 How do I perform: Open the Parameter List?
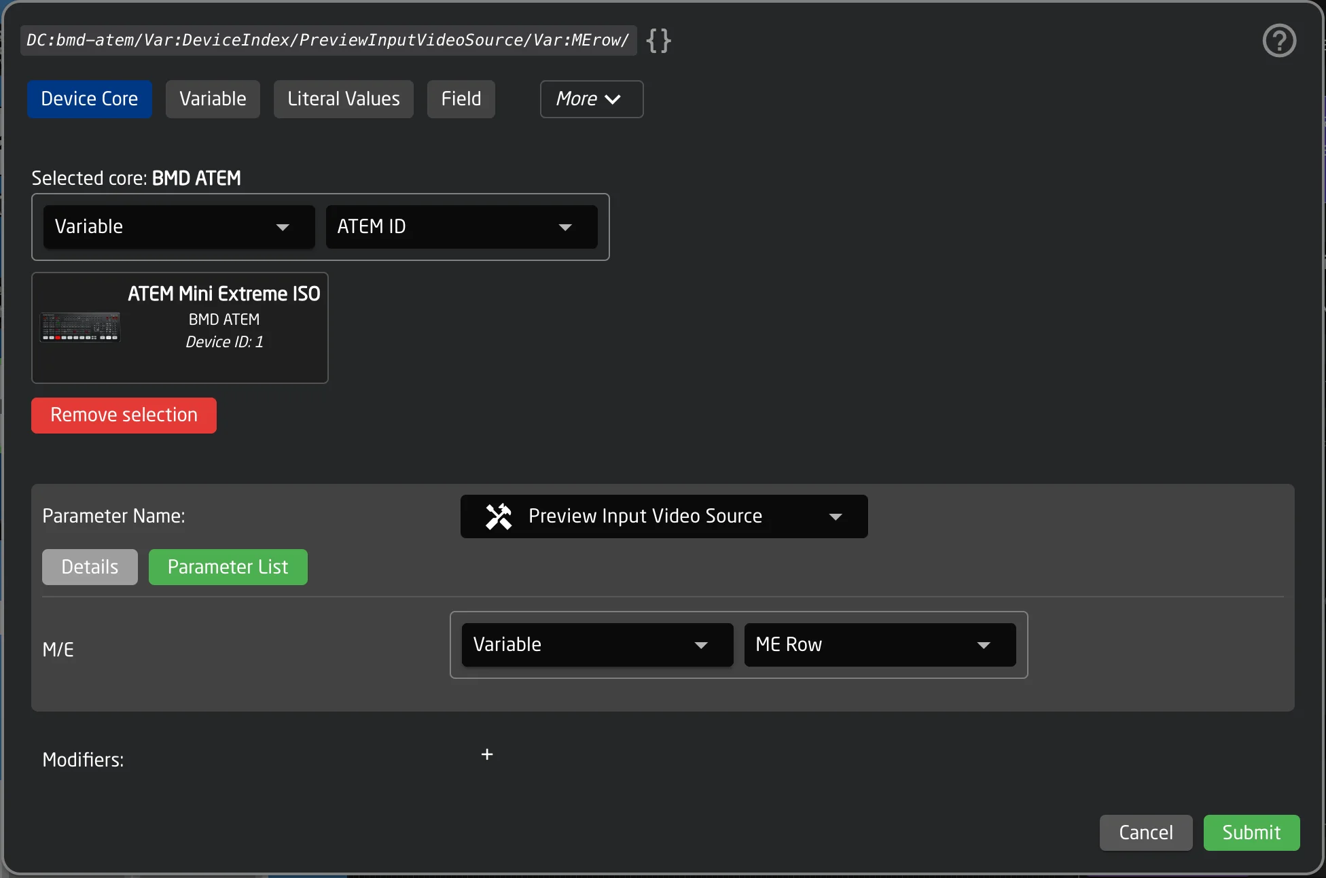point(228,567)
